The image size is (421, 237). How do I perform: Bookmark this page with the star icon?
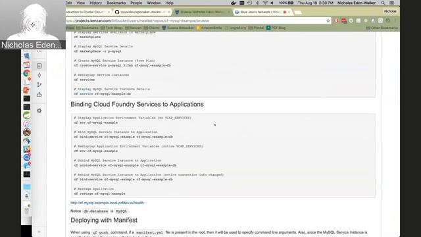click(x=328, y=20)
